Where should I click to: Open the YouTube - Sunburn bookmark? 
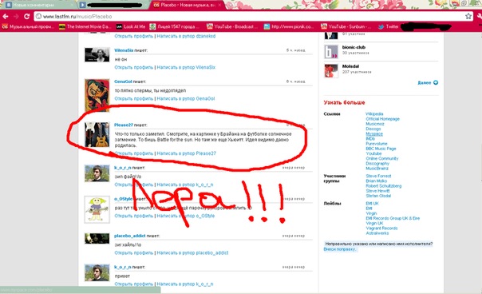pos(346,27)
